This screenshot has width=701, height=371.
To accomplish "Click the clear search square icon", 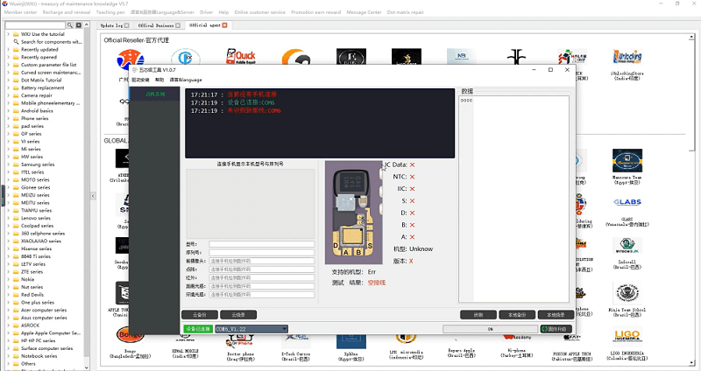I will pos(79,25).
